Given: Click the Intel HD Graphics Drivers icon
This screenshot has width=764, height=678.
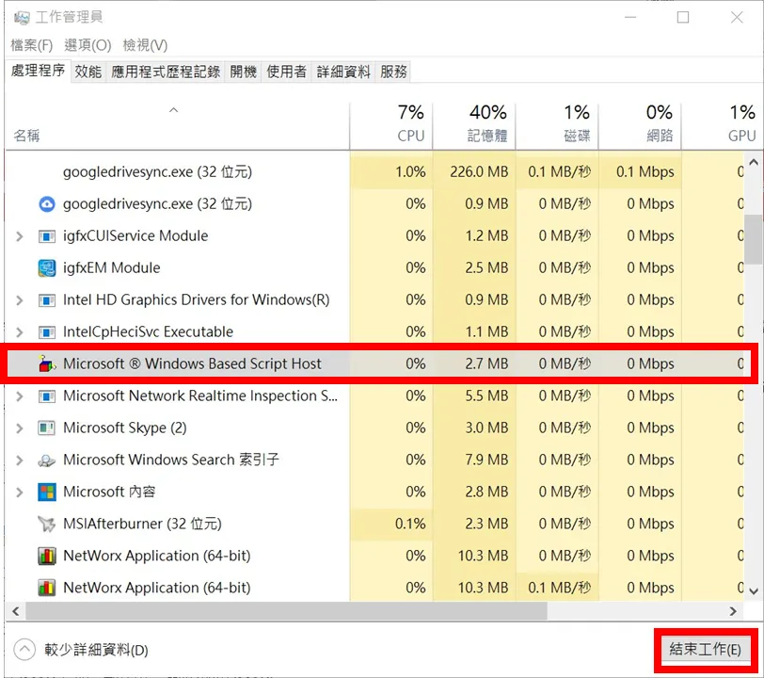Looking at the screenshot, I should pyautogui.click(x=47, y=300).
